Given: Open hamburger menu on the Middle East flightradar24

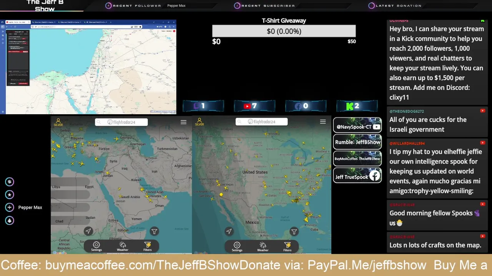Looking at the screenshot, I should pyautogui.click(x=183, y=122).
